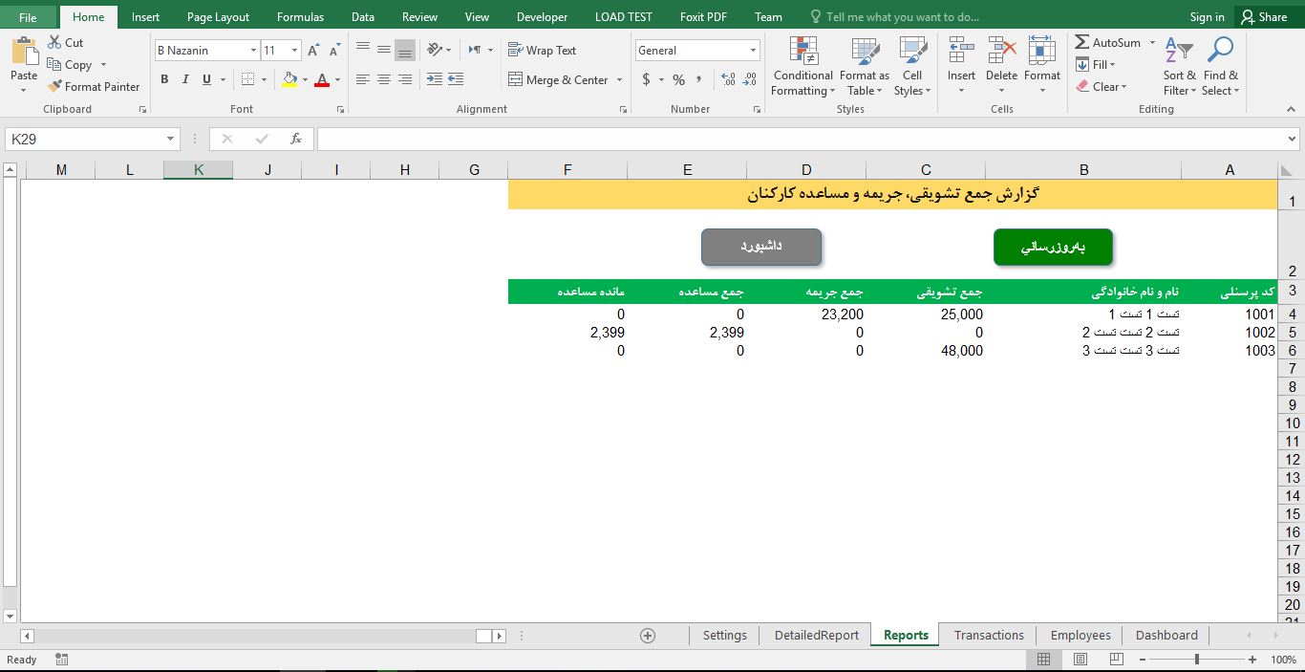Click the Cut scissors icon
1305x672 pixels.
pyautogui.click(x=53, y=43)
